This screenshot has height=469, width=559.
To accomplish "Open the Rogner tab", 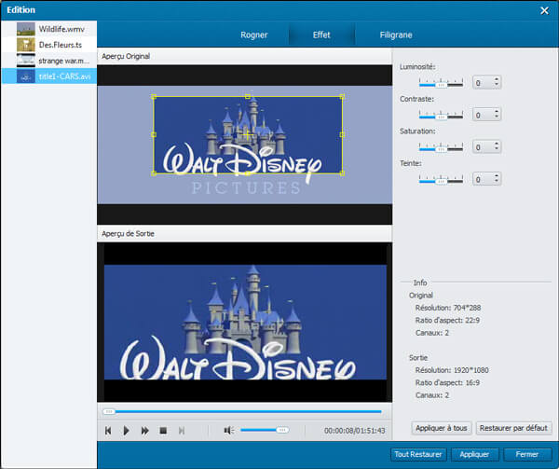I will coord(253,35).
